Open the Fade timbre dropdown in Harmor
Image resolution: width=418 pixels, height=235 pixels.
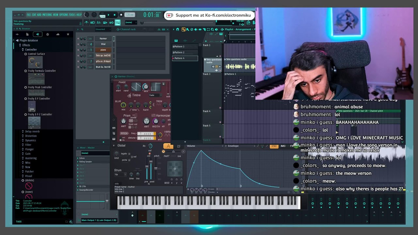pyautogui.click(x=155, y=95)
